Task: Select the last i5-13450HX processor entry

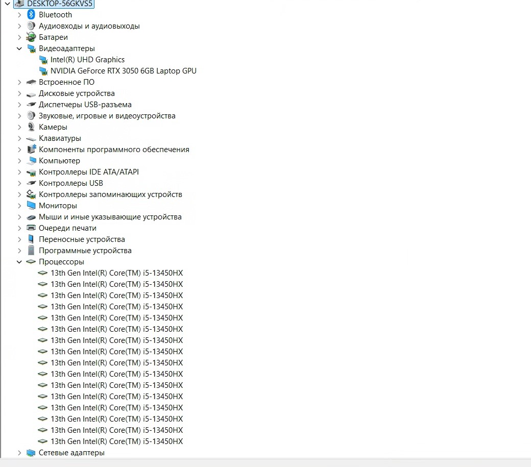Action: click(116, 441)
